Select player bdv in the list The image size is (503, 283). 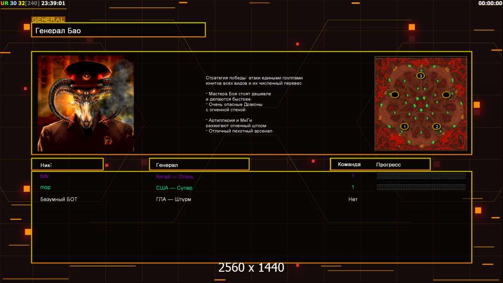pyautogui.click(x=45, y=176)
